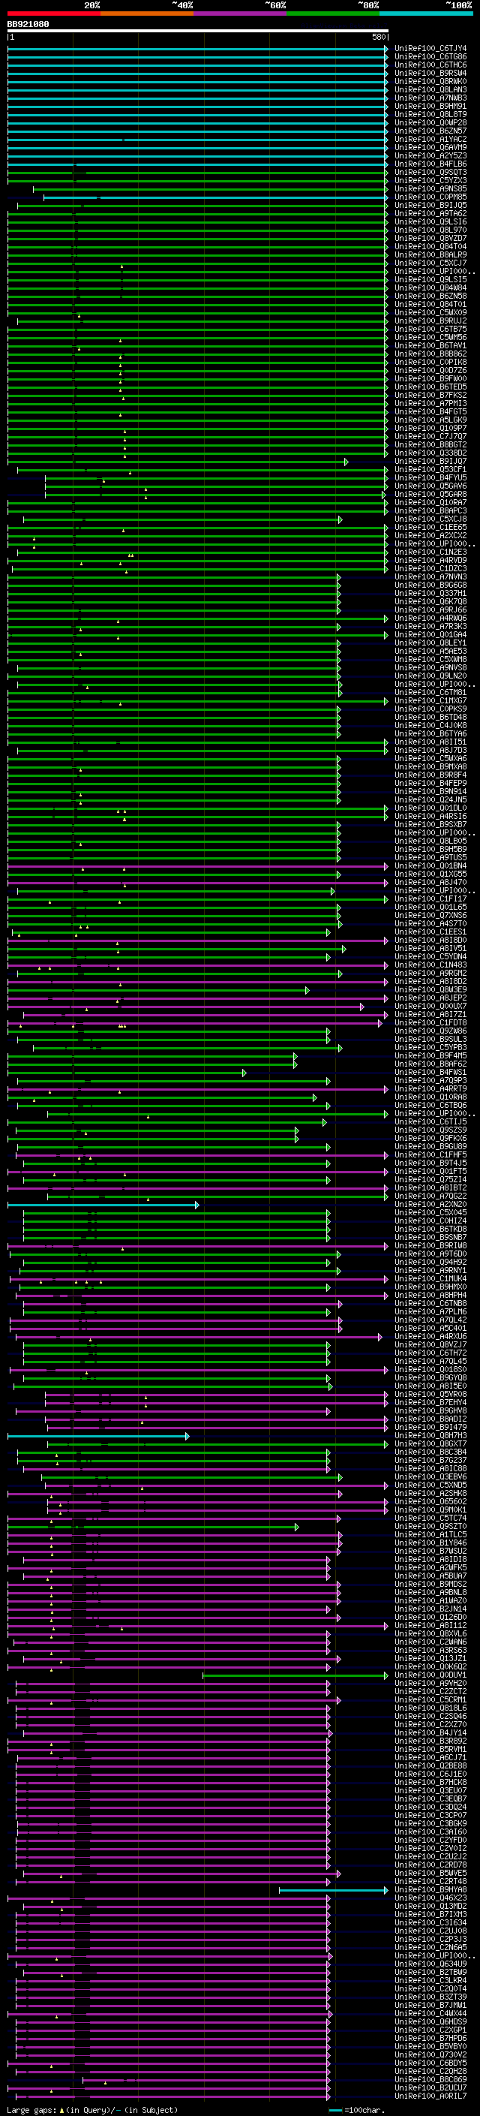Screen dimensions: 480x2116
Task: Select label UniRef100_B9RUJ2
Action: click(x=430, y=321)
